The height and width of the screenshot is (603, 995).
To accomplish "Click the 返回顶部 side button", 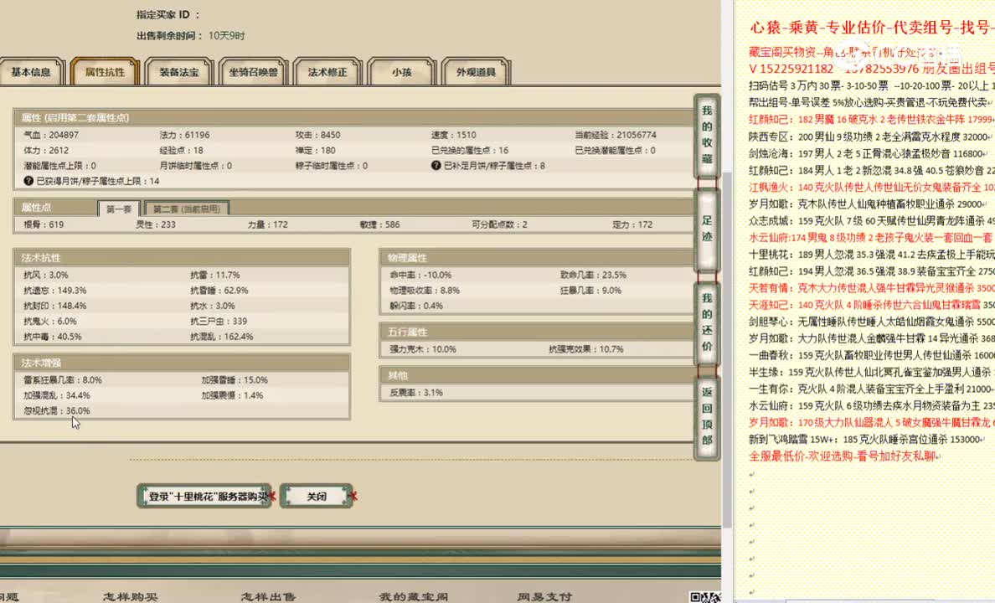I will coord(707,416).
